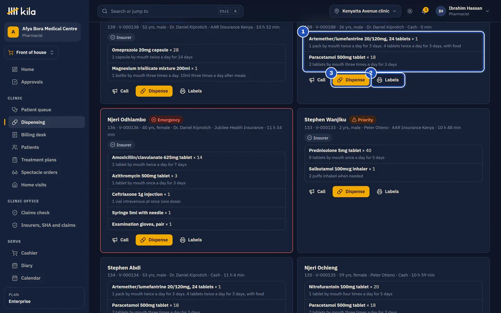This screenshot has width=501, height=313.
Task: Click the Home visits house icon
Action: point(15,185)
